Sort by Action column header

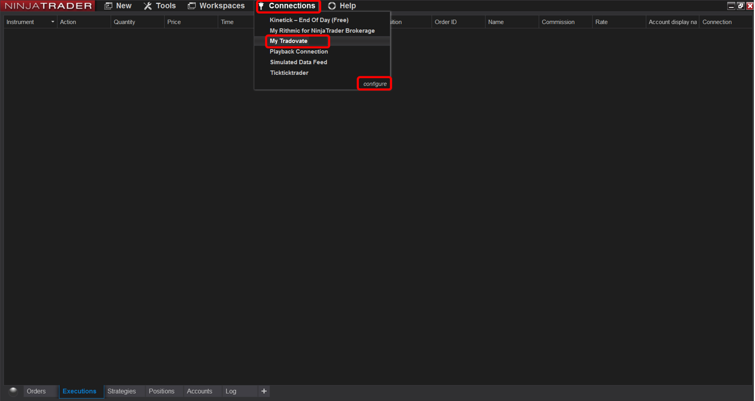click(x=84, y=22)
